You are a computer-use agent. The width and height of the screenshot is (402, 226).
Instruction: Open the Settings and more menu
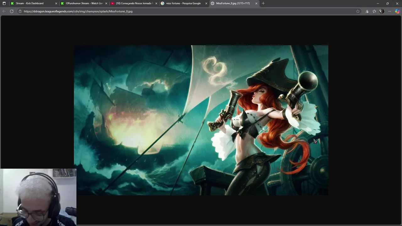click(389, 11)
